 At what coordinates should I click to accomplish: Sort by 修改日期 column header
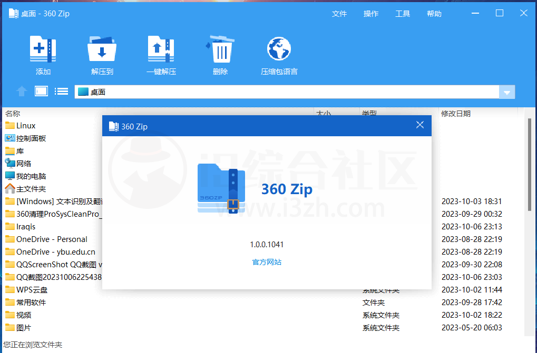click(455, 114)
